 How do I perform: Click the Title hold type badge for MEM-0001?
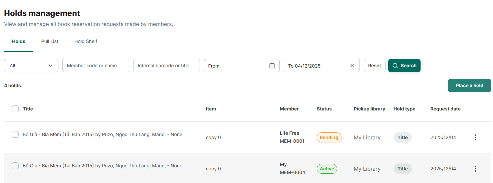tap(403, 137)
